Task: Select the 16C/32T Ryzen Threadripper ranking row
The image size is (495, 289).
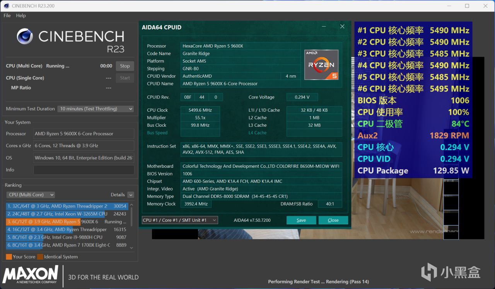Action: tap(67, 229)
